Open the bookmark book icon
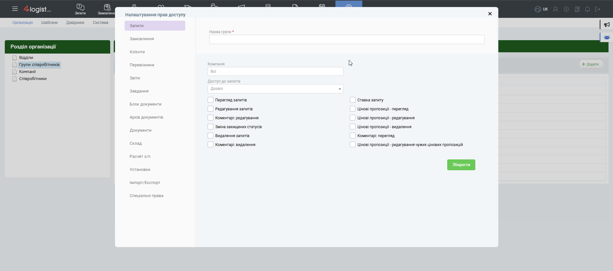This screenshot has width=613, height=271. pos(577,9)
